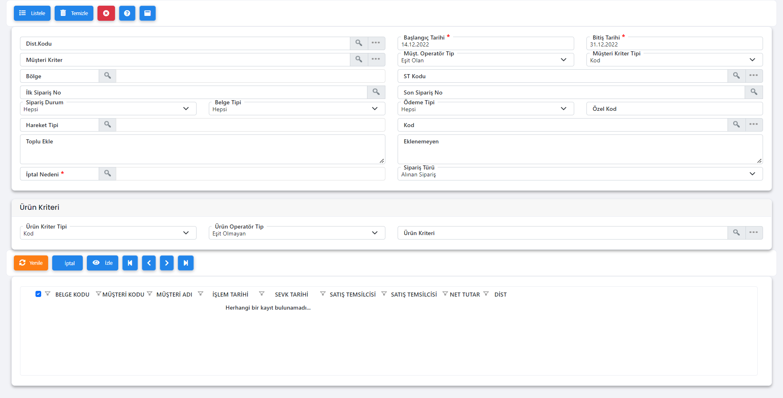783x398 pixels.
Task: Open ellipsis options for Müşteri Kriter
Action: click(x=376, y=59)
